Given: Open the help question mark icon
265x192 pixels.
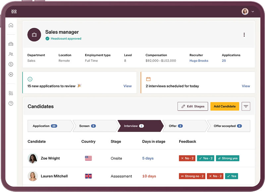Looking at the screenshot, I should coord(11,103).
